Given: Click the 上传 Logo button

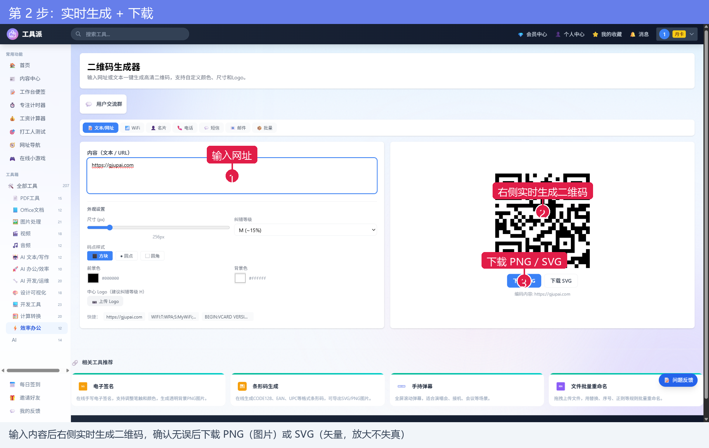Looking at the screenshot, I should click(x=105, y=301).
